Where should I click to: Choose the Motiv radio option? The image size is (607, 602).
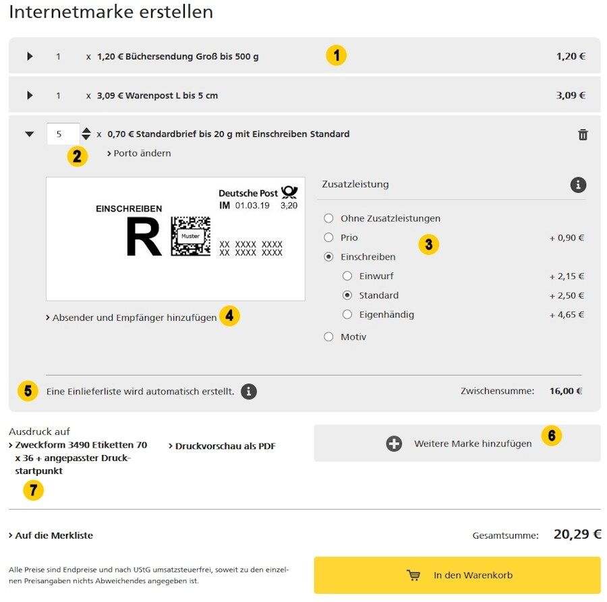pos(328,336)
